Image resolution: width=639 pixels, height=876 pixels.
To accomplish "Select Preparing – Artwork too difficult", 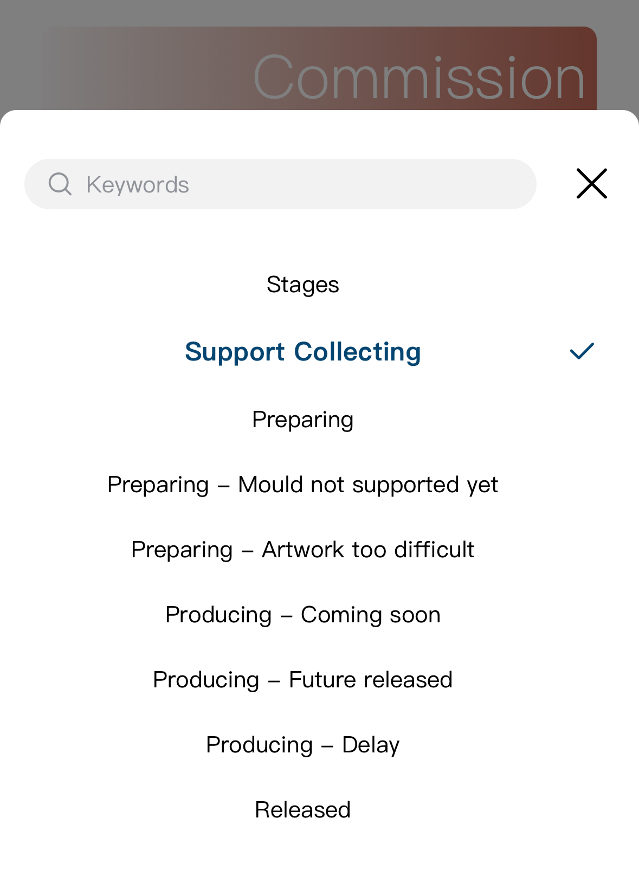I will (302, 550).
